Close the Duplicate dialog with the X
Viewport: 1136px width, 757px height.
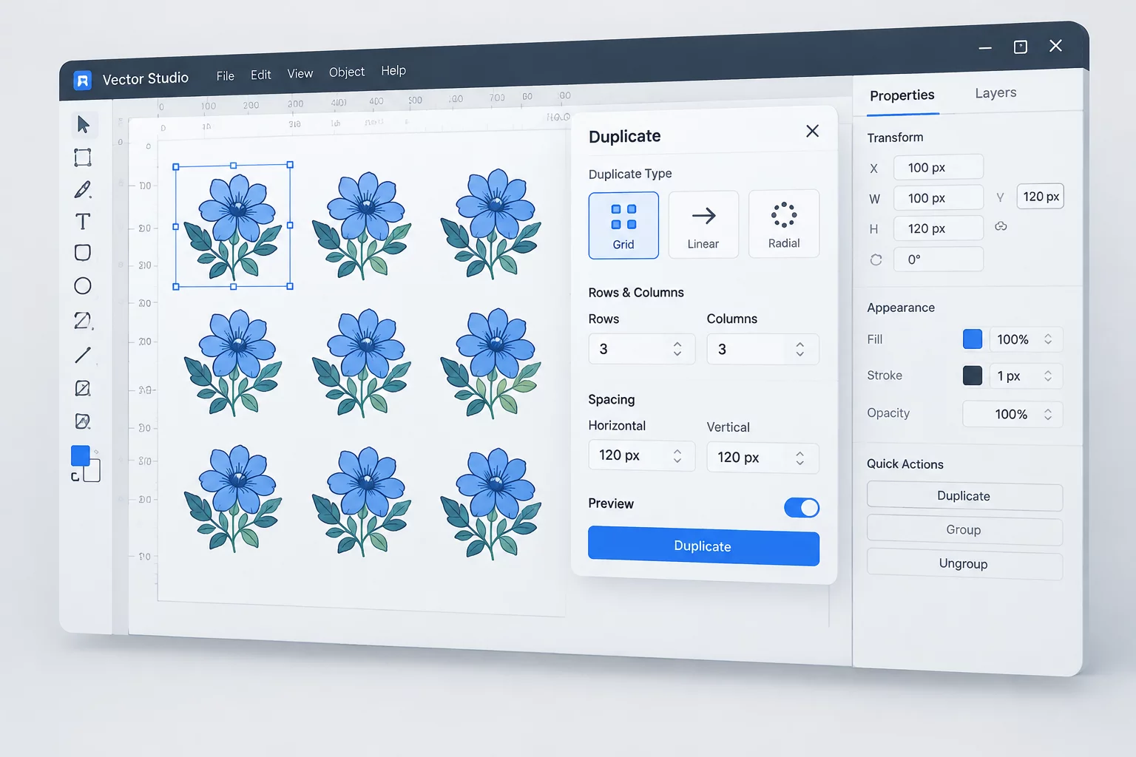click(x=812, y=131)
